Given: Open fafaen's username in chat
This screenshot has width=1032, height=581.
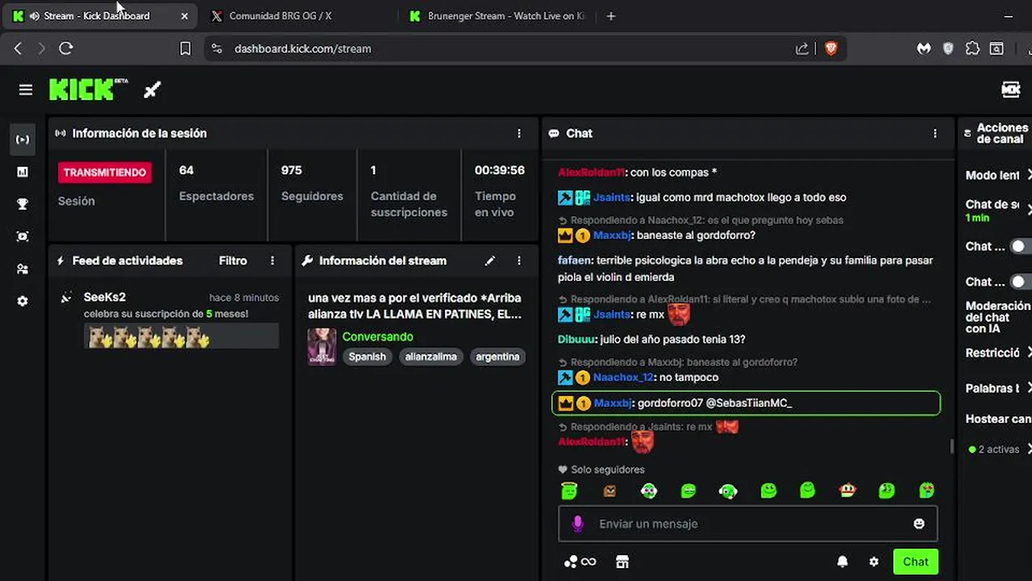Looking at the screenshot, I should (x=576, y=261).
